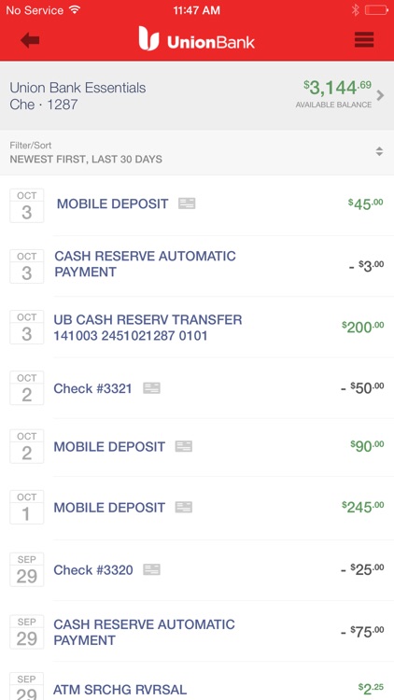Open UB Cash Reserv Transfer transaction
The image size is (394, 700).
click(197, 327)
